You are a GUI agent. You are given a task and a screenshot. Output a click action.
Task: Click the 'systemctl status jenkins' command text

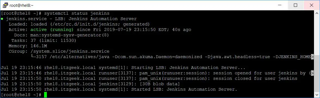click(x=77, y=13)
